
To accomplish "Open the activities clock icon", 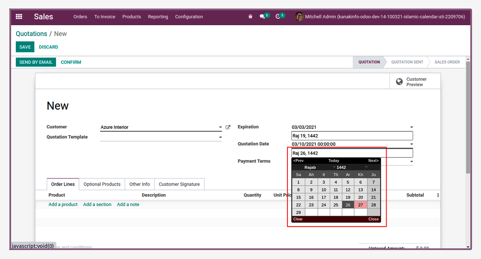I will 278,17.
